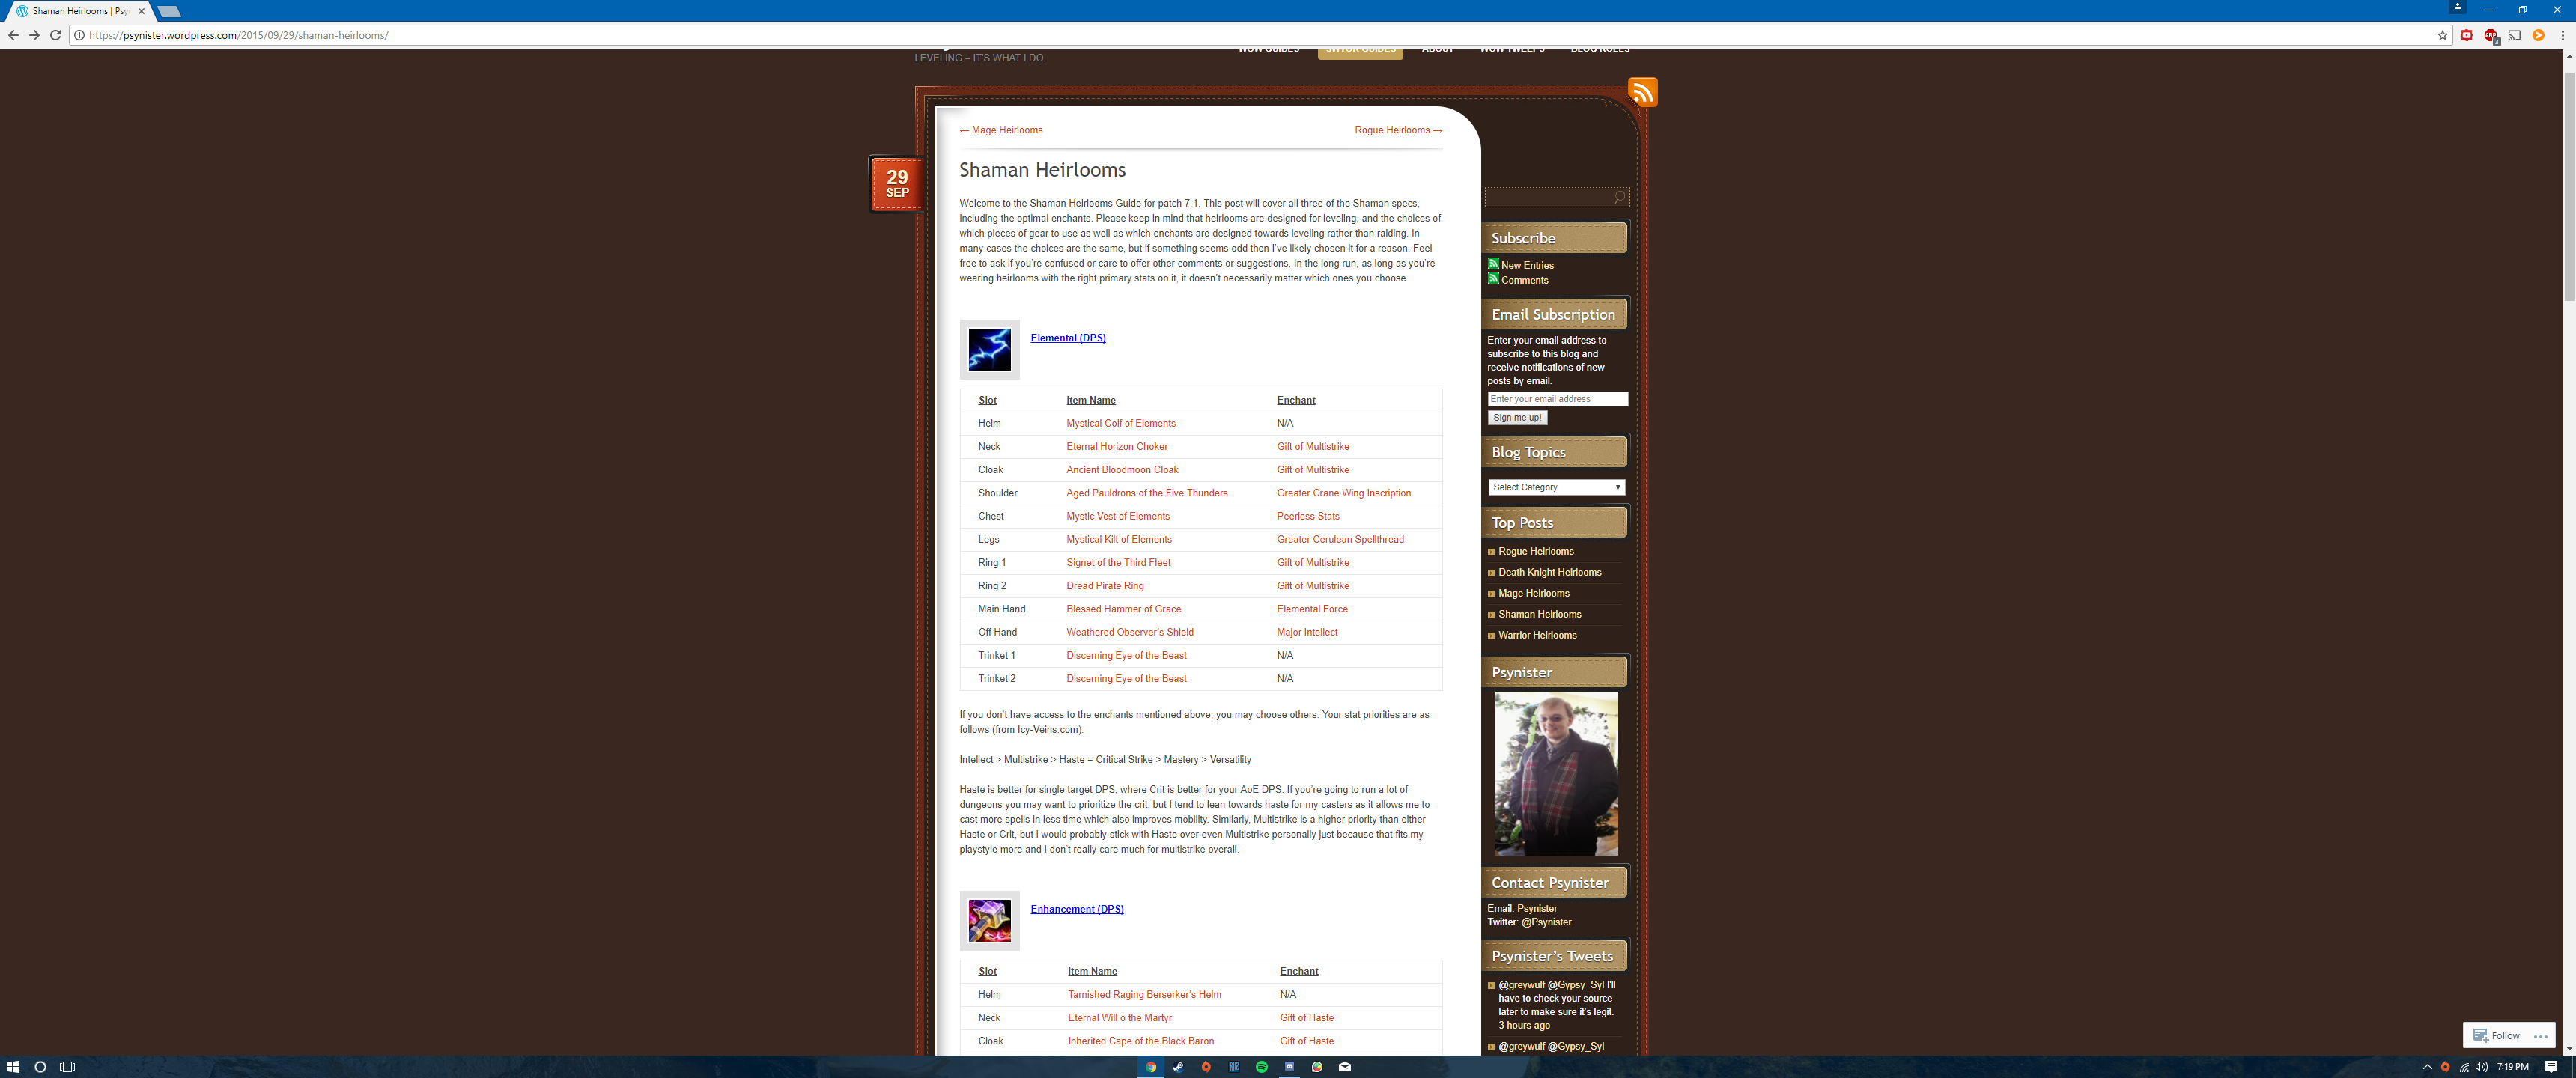The height and width of the screenshot is (1078, 2576).
Task: Open the Weathered Observer's Shield link
Action: click(x=1129, y=632)
